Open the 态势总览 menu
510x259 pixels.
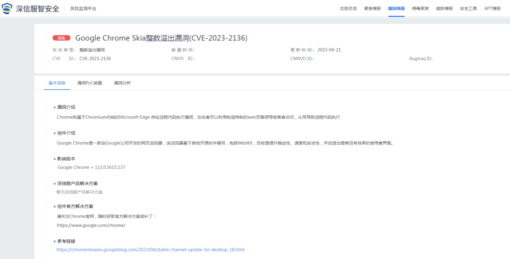[x=348, y=9]
